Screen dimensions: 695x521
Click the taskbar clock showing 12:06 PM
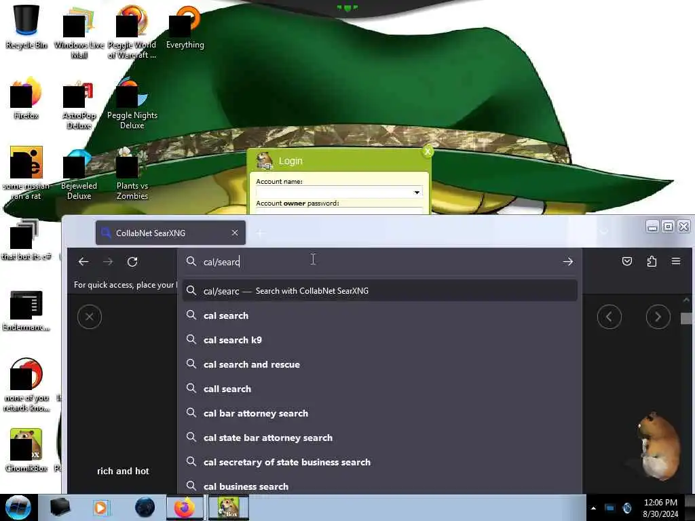(x=660, y=507)
